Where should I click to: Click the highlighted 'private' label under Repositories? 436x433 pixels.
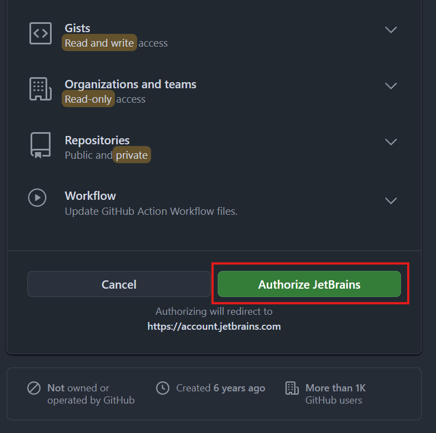coord(132,155)
